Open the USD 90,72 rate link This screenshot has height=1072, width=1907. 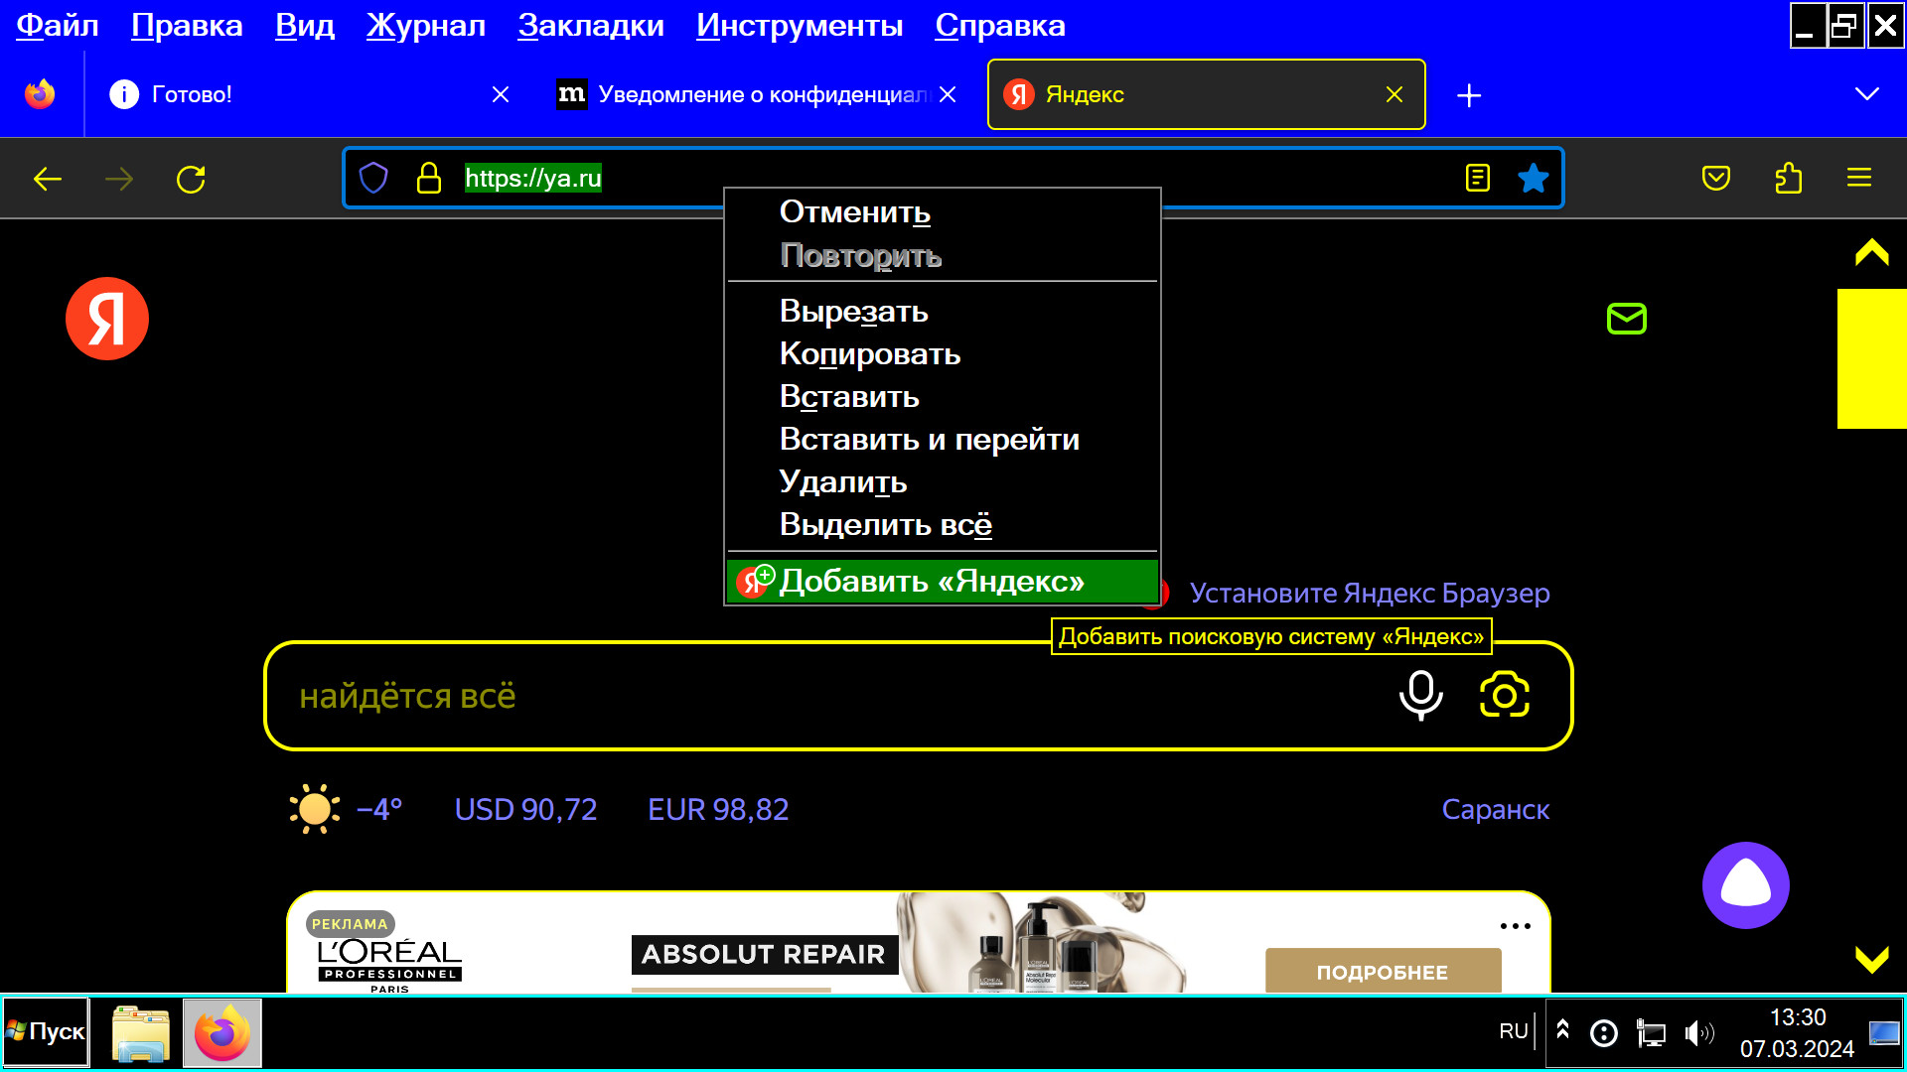coord(525,809)
